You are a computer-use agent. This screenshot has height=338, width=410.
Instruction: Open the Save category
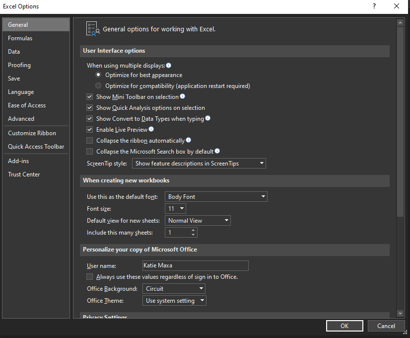pyautogui.click(x=36, y=78)
